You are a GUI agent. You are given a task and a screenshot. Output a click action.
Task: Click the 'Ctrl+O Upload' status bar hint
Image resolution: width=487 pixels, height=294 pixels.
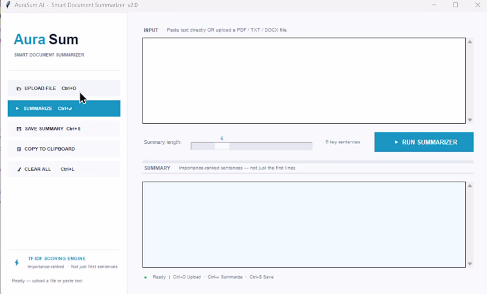187,277
